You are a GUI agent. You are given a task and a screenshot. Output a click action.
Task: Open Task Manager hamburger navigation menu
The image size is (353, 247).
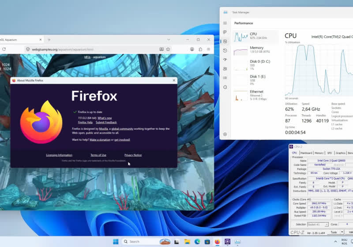225,23
